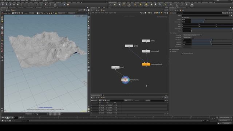Screen dimensions: 233x131
Task: Select the resample1 node
Action: pyautogui.click(x=146, y=51)
